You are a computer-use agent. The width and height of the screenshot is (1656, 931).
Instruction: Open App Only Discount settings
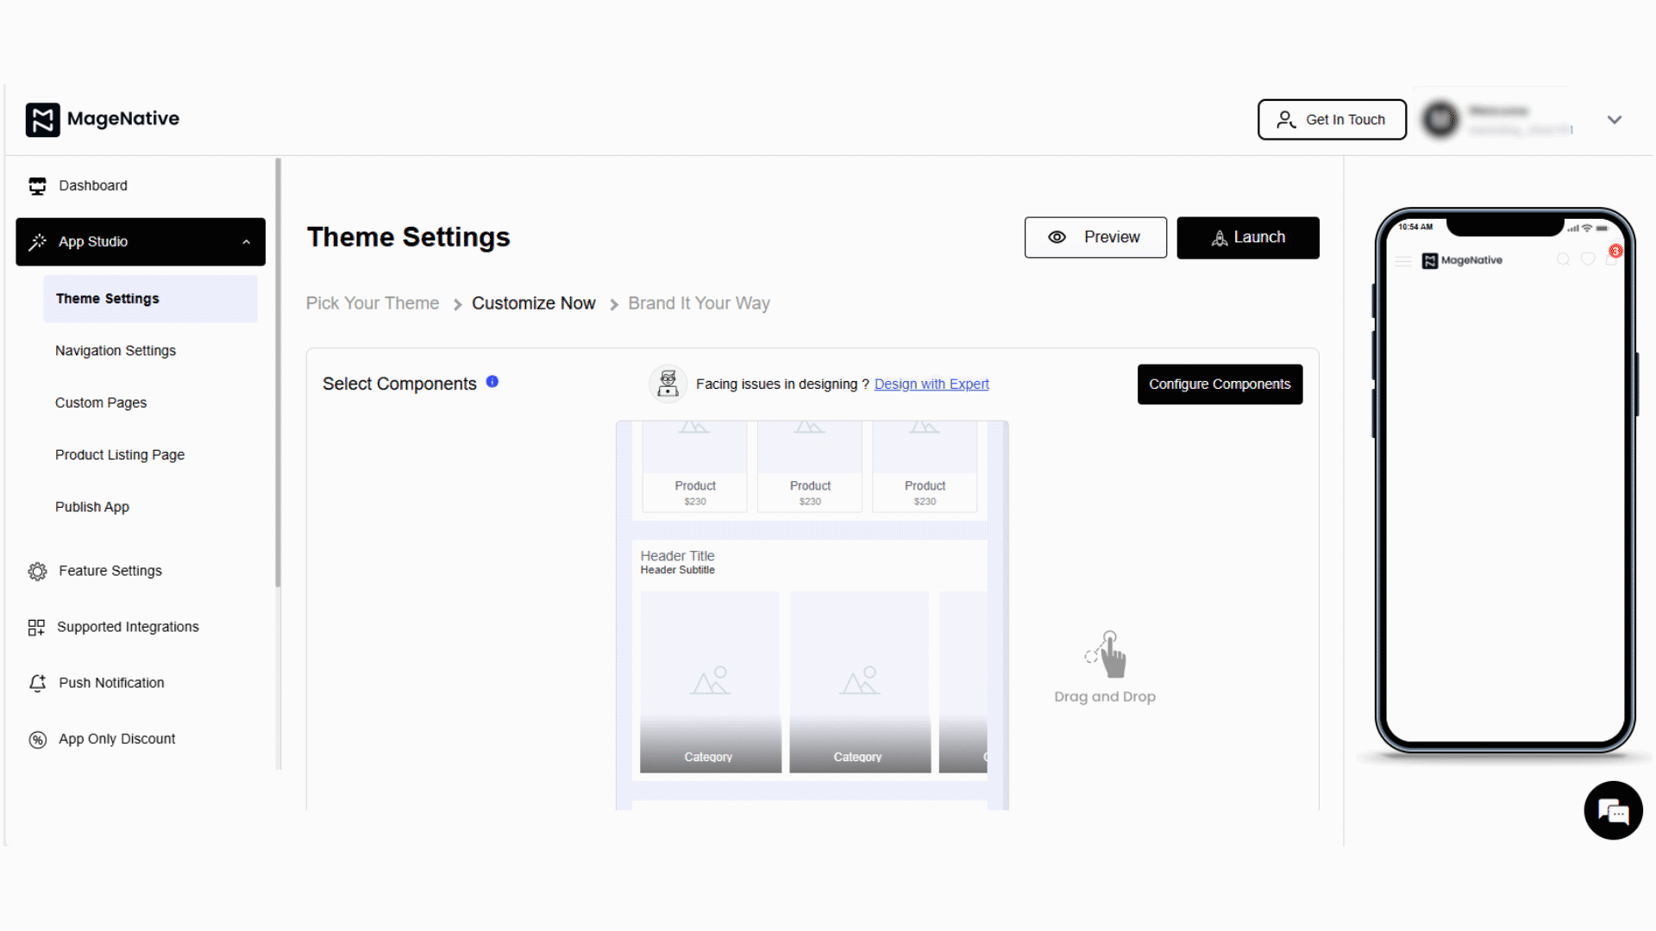tap(116, 739)
